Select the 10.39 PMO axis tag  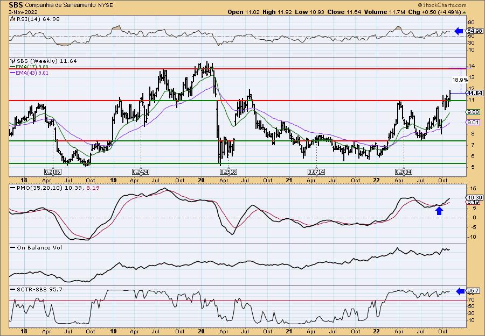(x=475, y=197)
